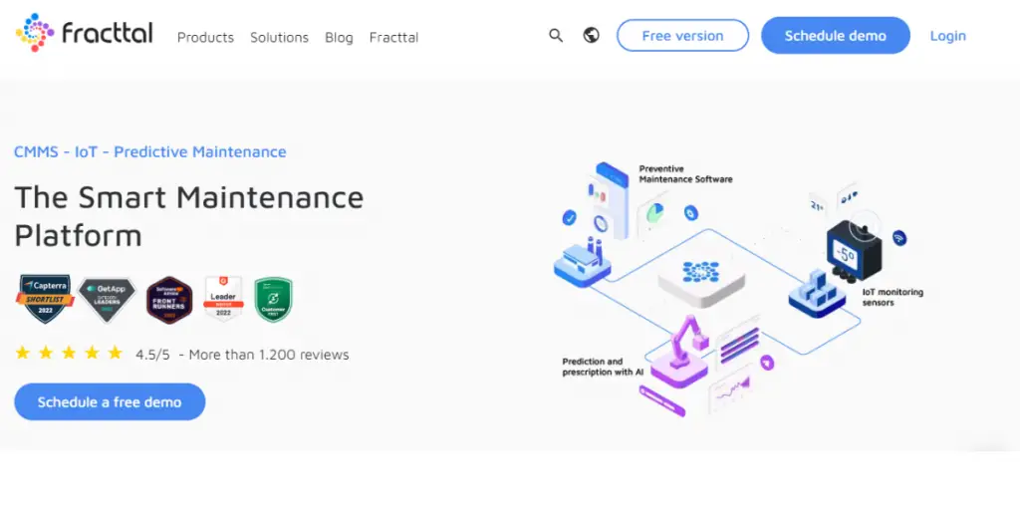
Task: Click the five-star rating row
Action: (x=69, y=354)
